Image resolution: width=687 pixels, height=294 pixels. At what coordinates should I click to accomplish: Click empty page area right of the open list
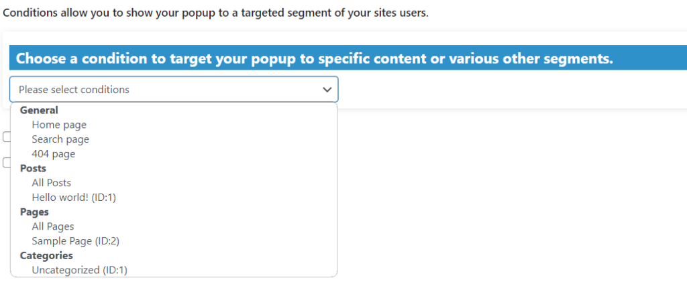[x=510, y=201]
